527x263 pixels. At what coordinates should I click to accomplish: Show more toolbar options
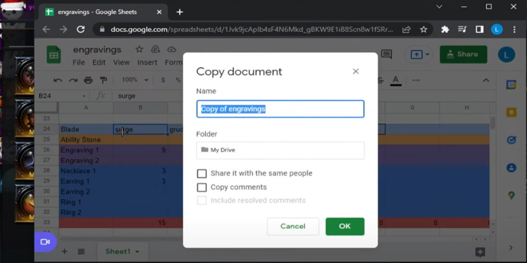416,80
